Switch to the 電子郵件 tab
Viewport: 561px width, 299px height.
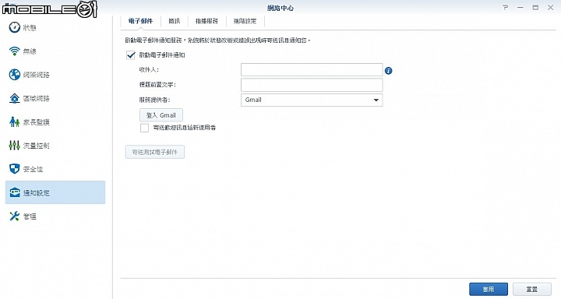click(x=140, y=21)
